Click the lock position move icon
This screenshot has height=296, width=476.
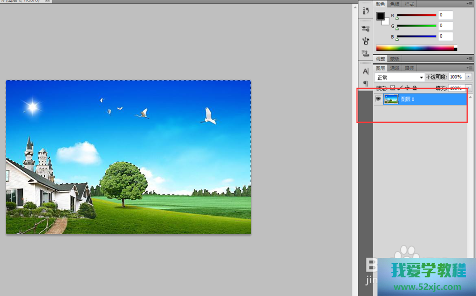(407, 88)
